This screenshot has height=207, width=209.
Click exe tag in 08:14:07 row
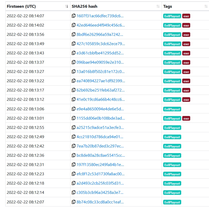click(x=186, y=16)
